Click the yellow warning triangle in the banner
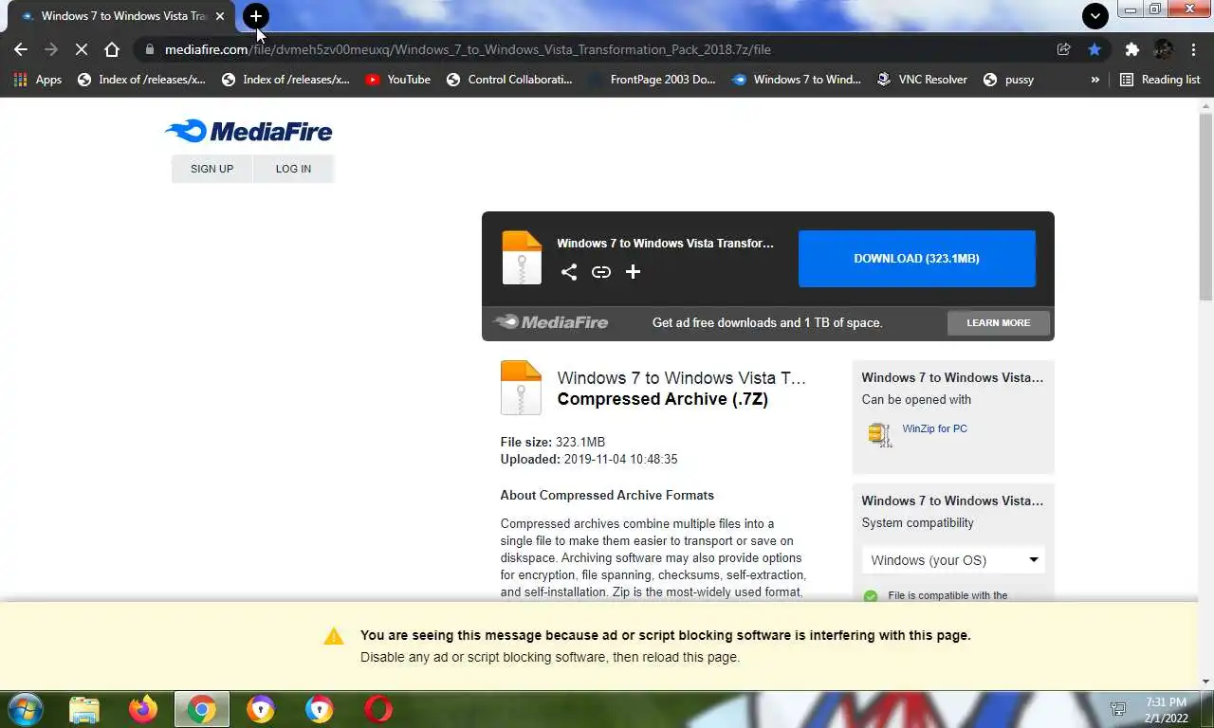 point(334,636)
